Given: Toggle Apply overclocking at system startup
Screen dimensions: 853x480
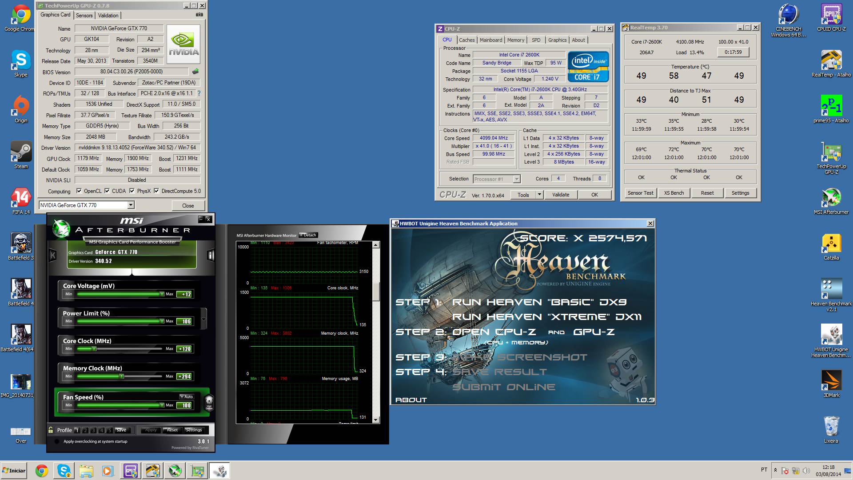Looking at the screenshot, I should point(57,442).
